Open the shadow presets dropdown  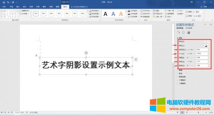coord(207,41)
